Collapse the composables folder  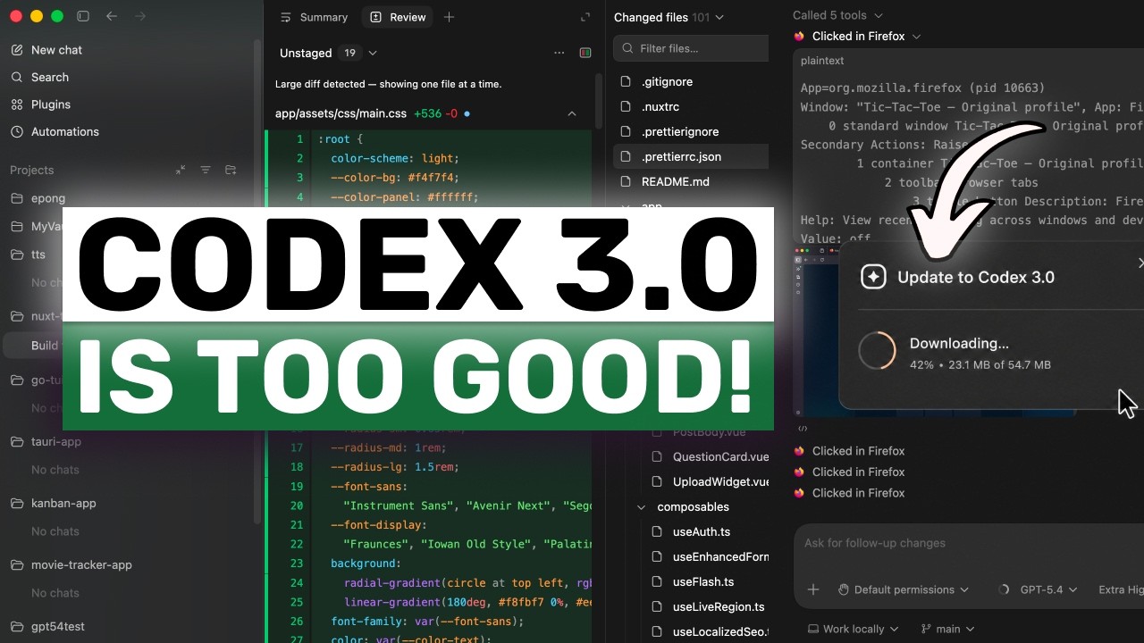coord(641,506)
